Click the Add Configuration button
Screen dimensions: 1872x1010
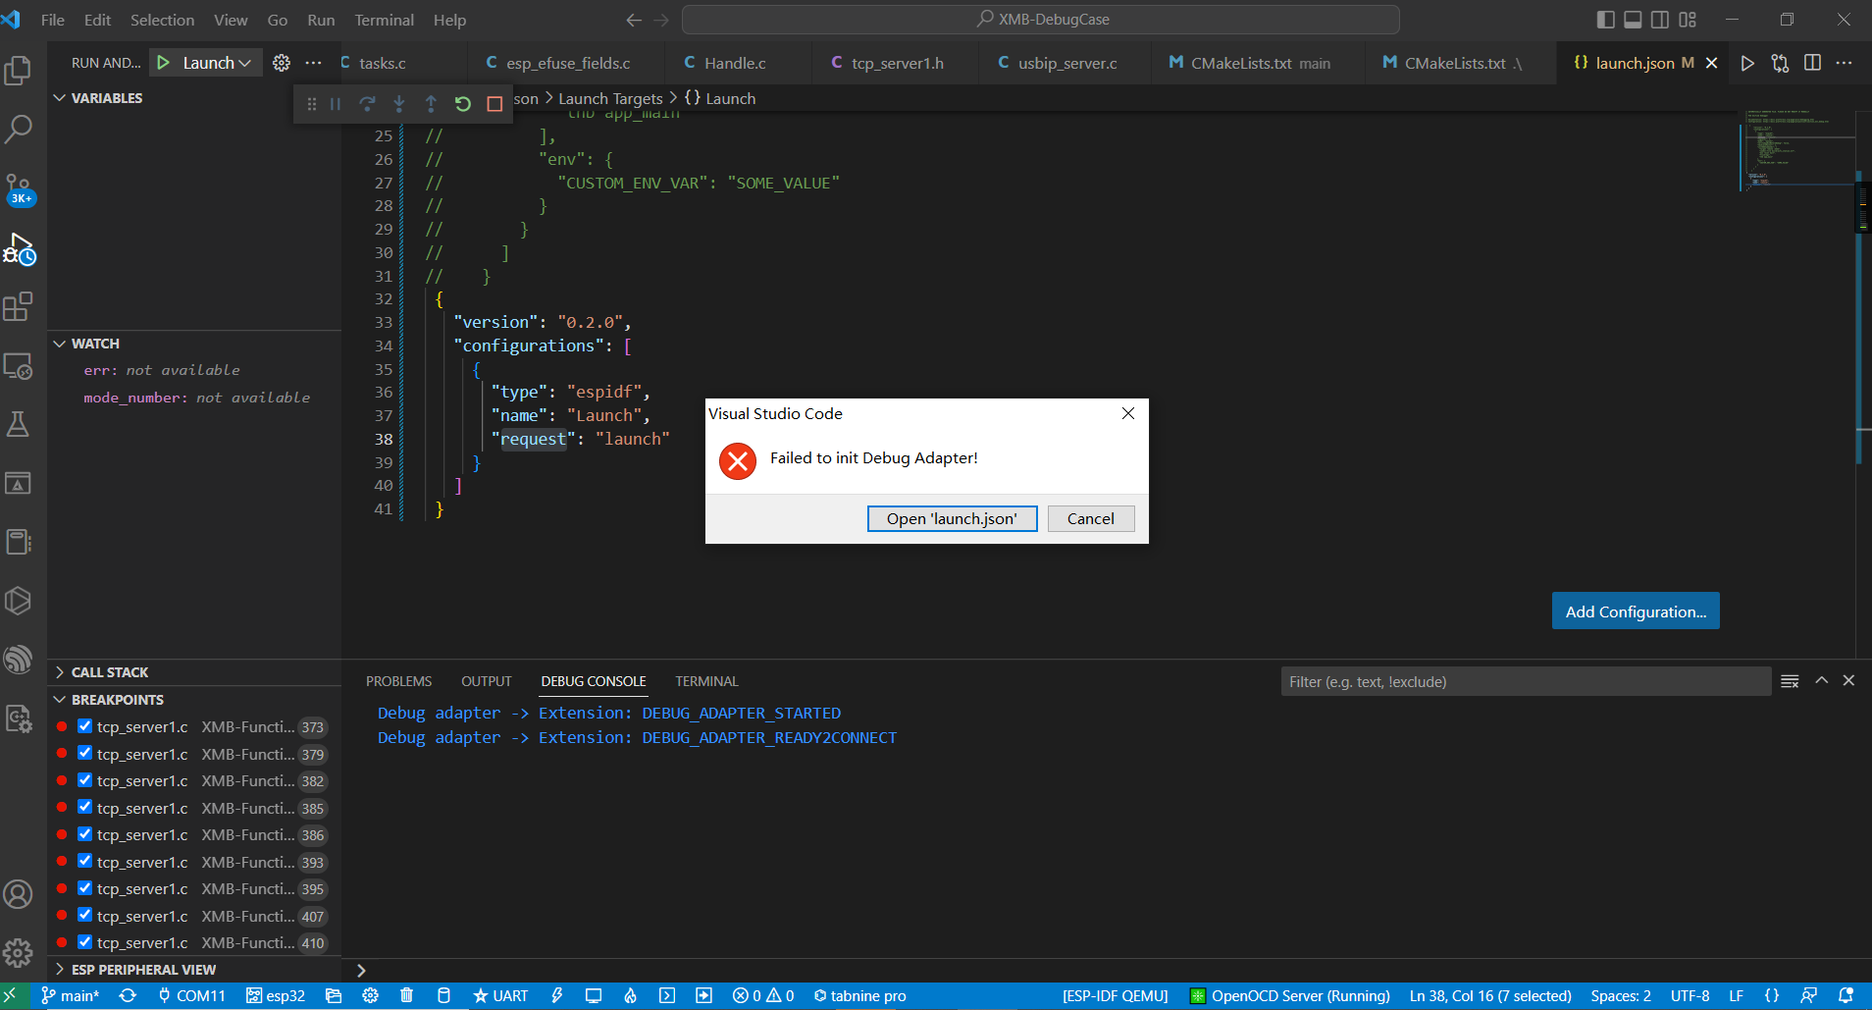1636,611
